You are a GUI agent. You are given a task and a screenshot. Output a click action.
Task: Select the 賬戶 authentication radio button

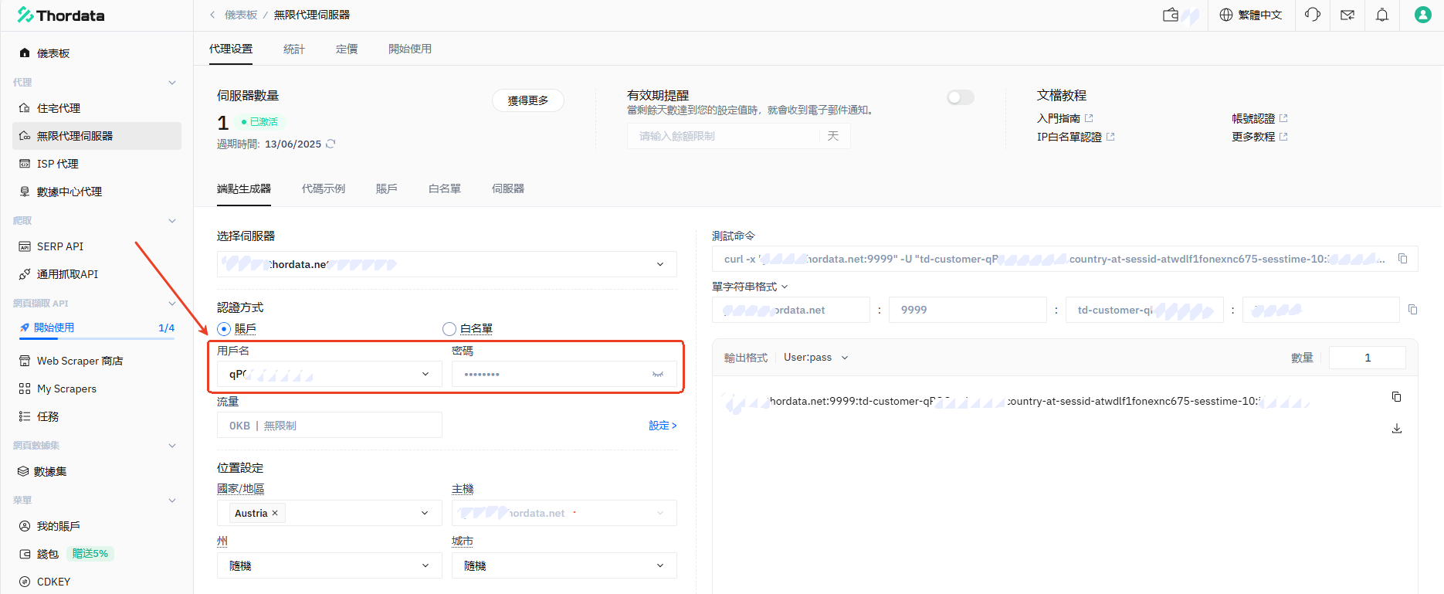pos(224,329)
